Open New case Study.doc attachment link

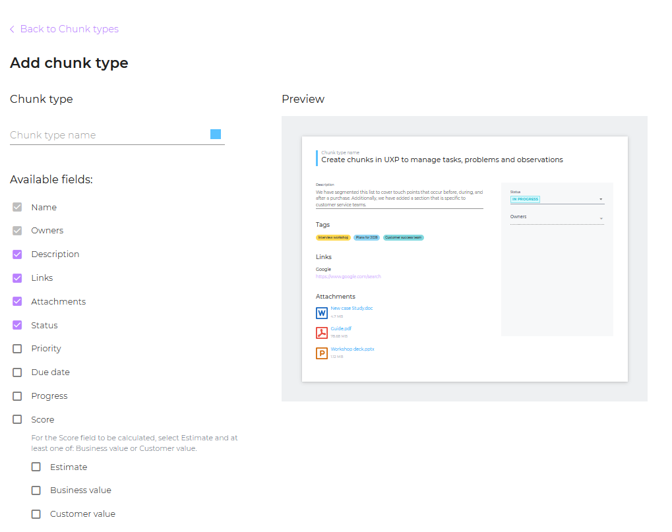click(x=351, y=309)
